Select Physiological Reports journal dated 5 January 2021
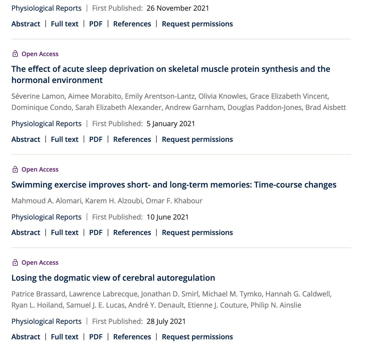 [x=46, y=124]
